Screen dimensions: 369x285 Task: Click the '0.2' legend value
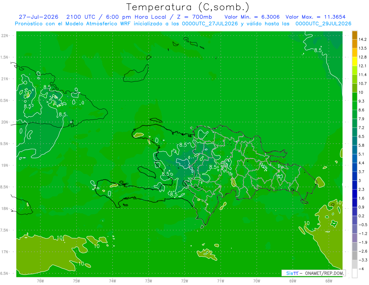point(361,216)
